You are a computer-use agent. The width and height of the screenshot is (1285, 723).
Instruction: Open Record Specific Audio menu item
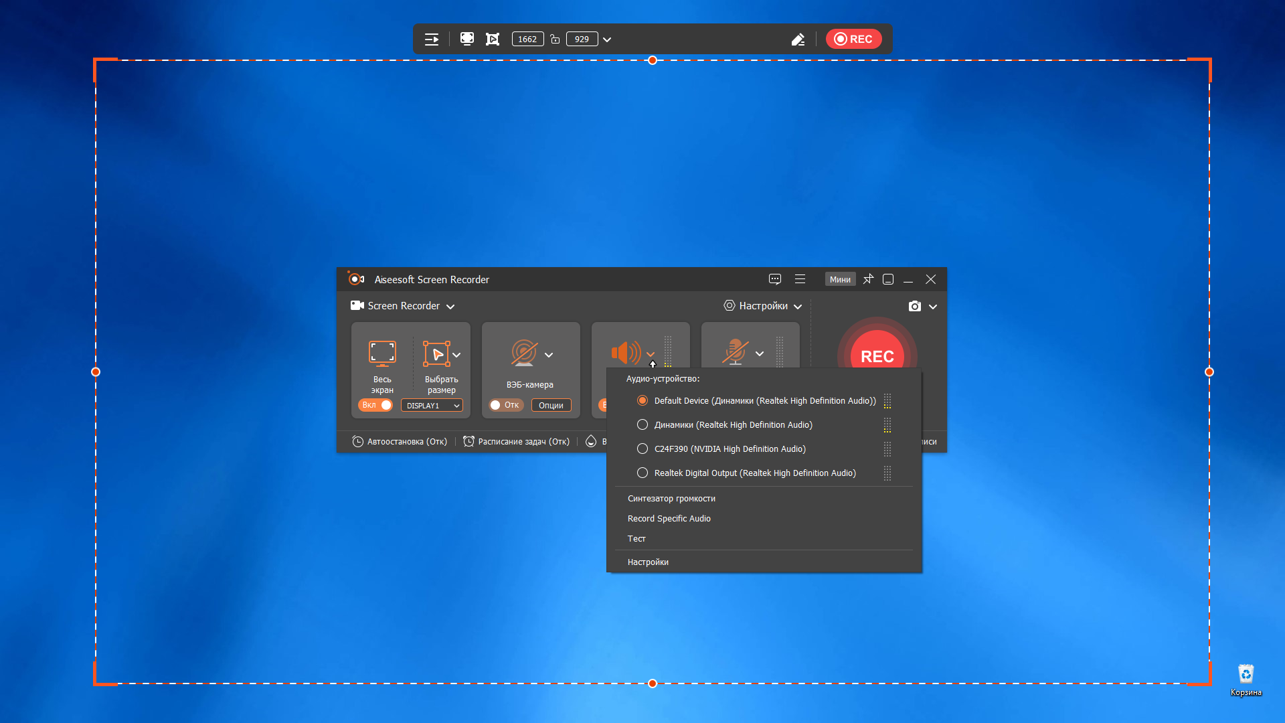pyautogui.click(x=669, y=518)
